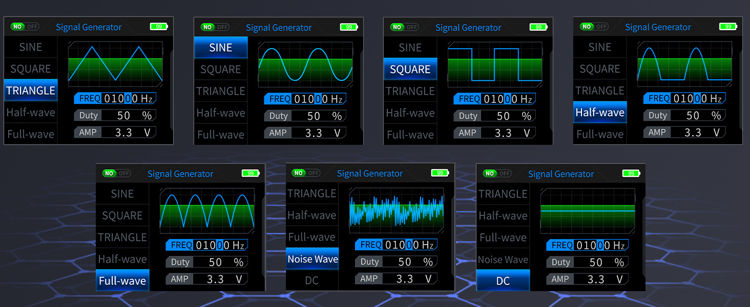
Task: Click the Duty 50% field in the sine panel
Action: tap(305, 116)
